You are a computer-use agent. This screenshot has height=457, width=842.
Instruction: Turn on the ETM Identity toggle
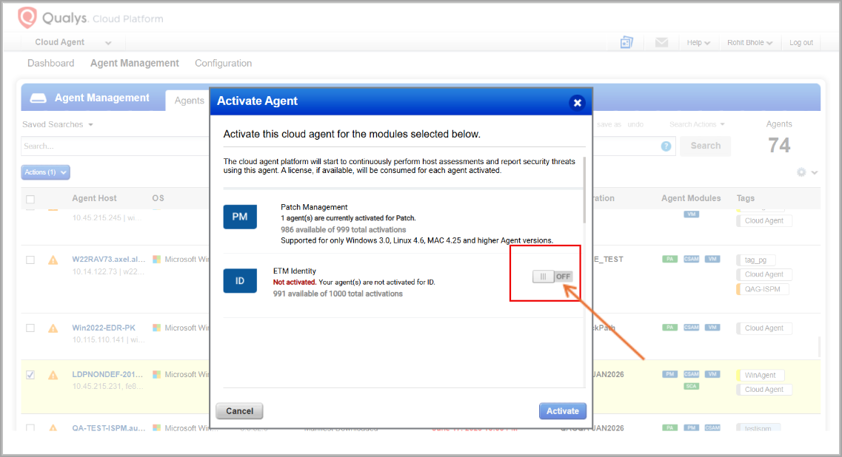click(x=552, y=277)
